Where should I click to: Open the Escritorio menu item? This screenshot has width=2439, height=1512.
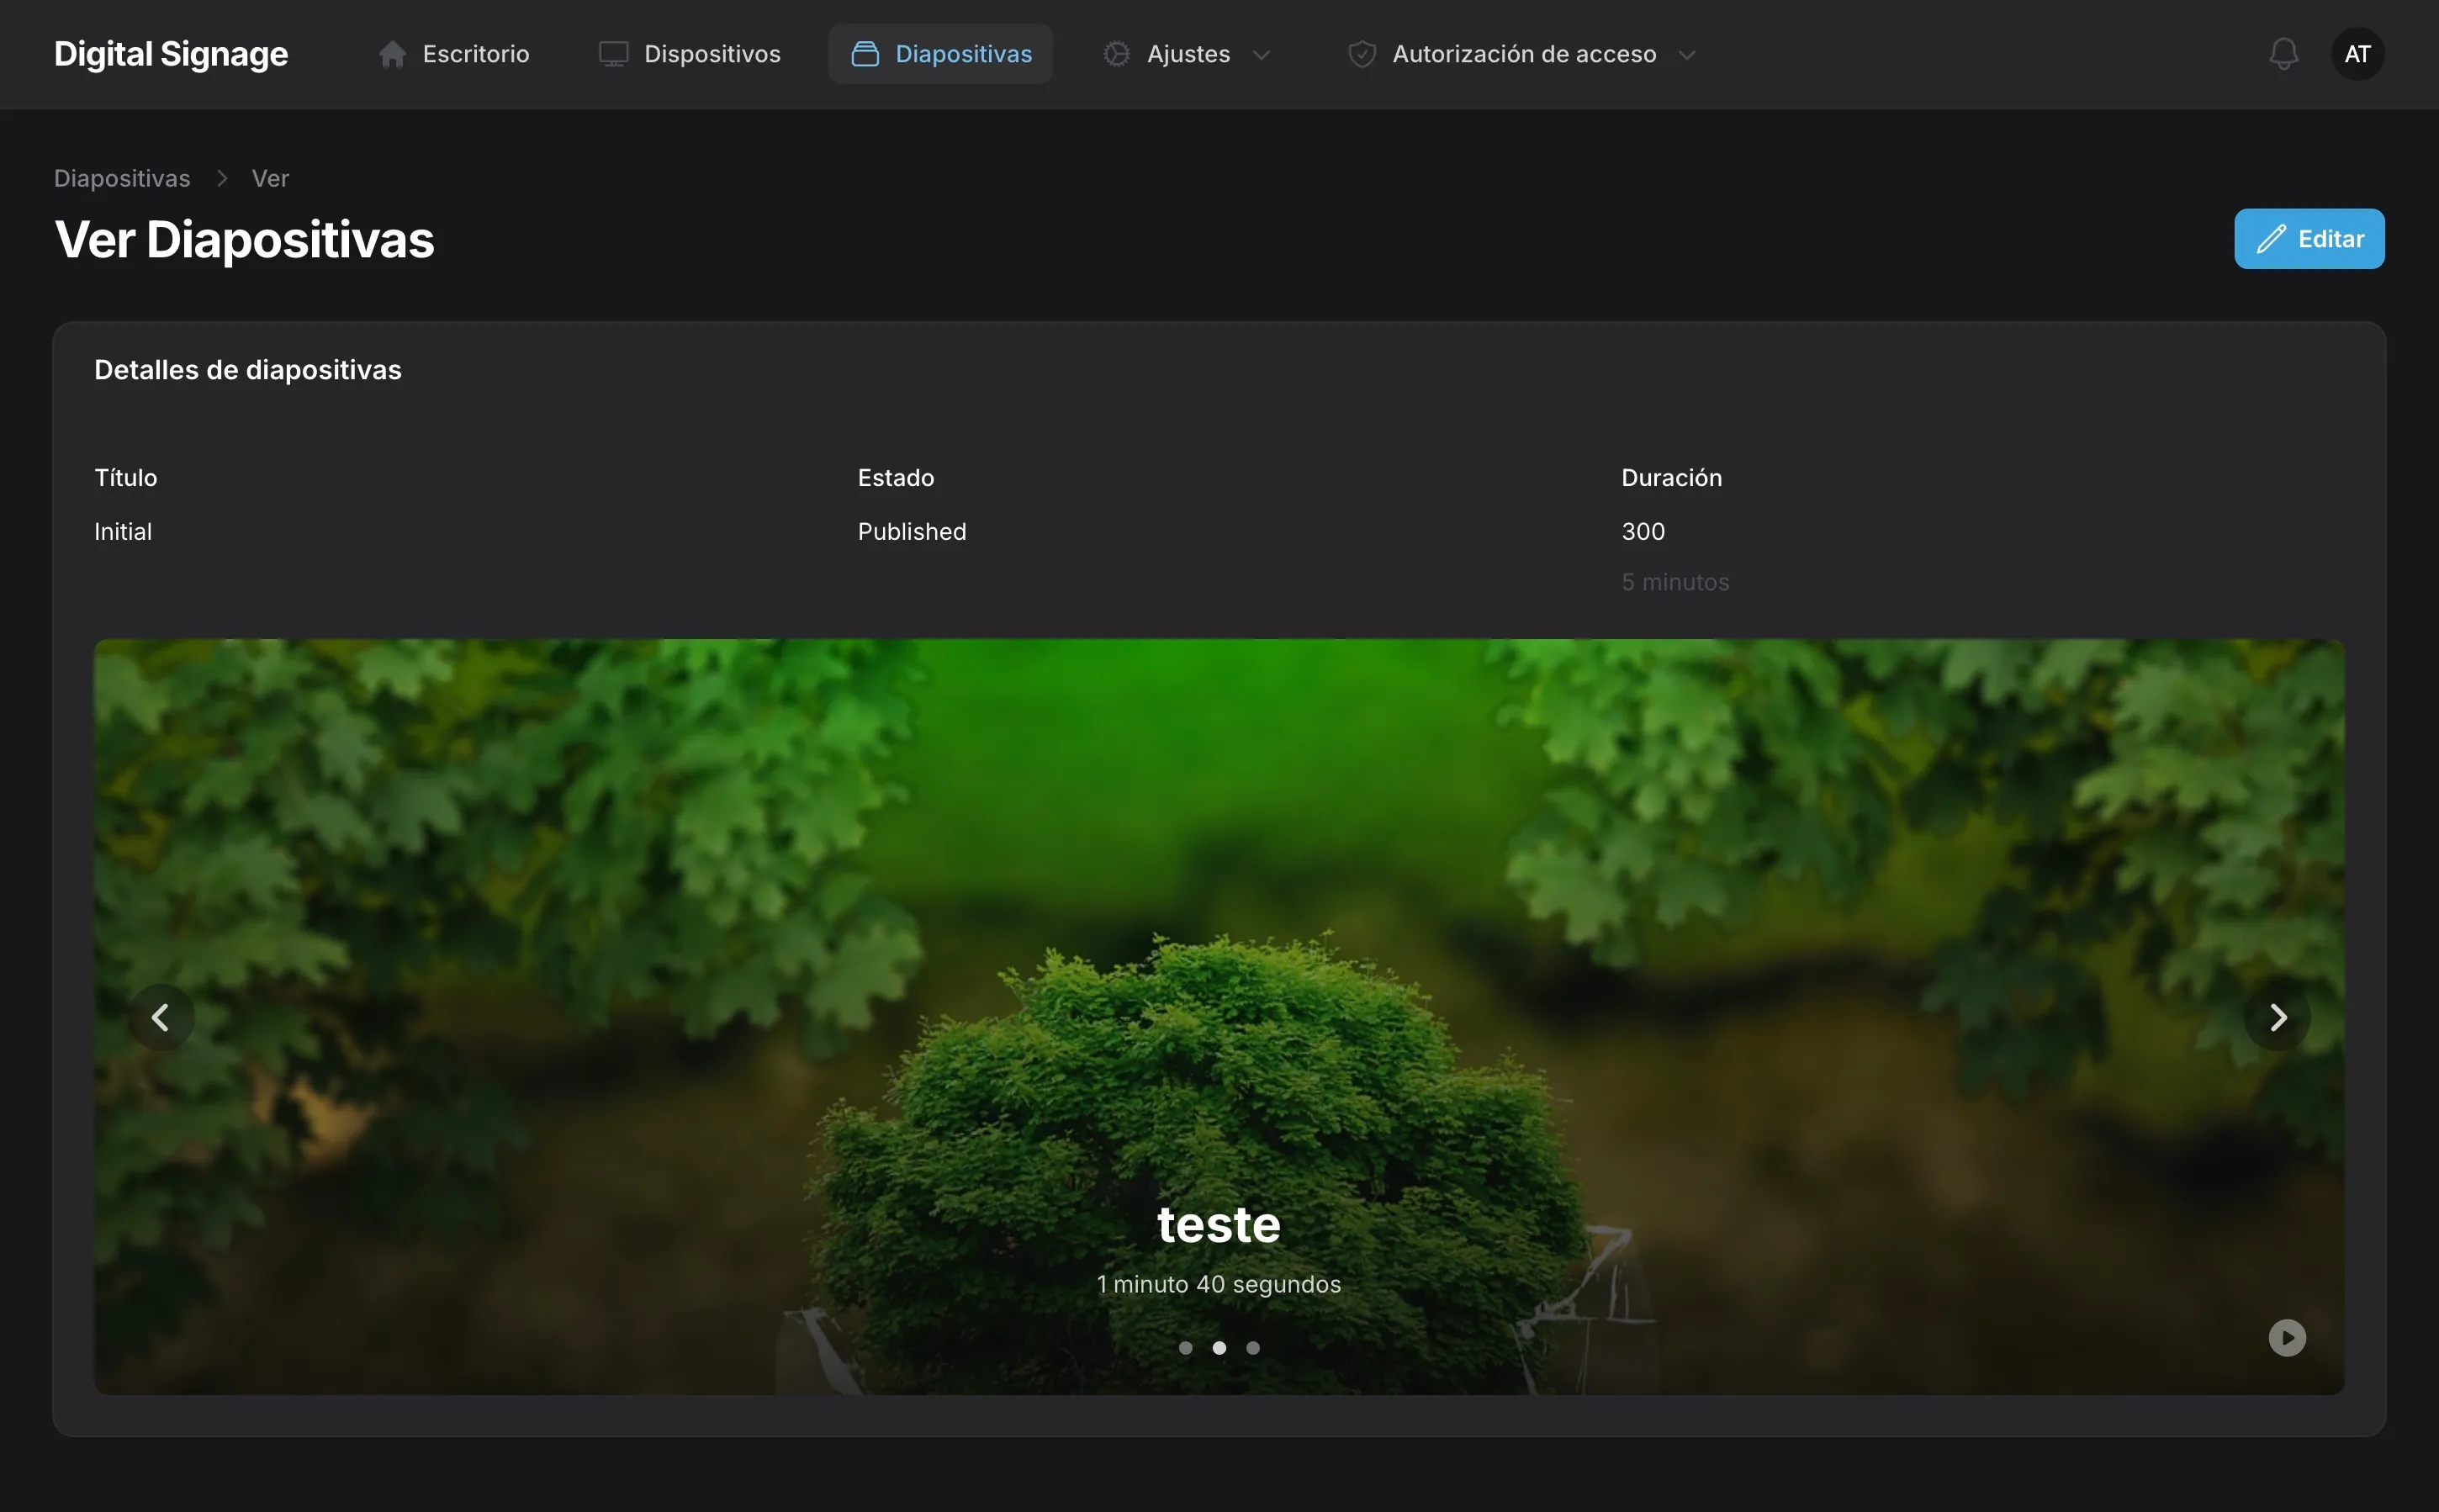454,54
